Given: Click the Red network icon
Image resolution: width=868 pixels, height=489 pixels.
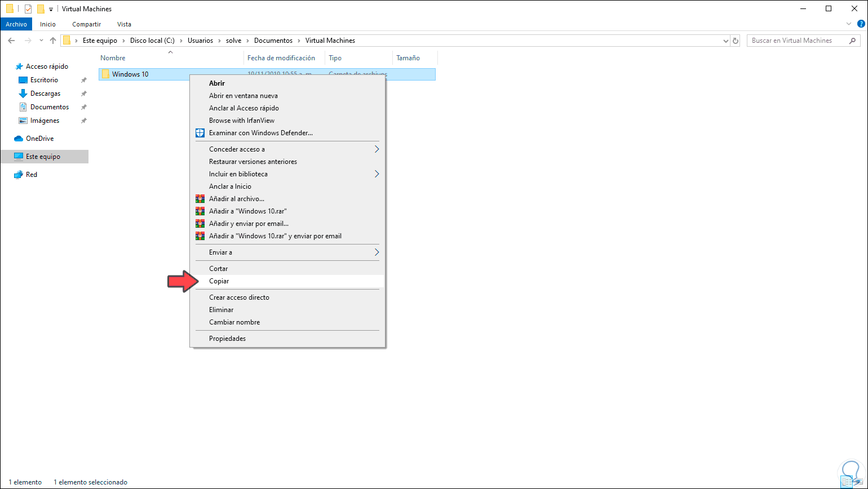Looking at the screenshot, I should [18, 175].
